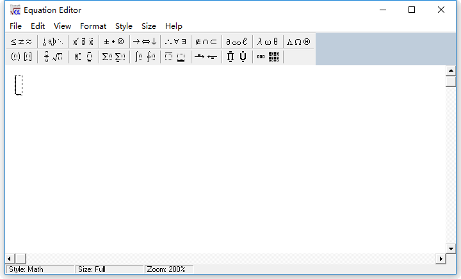Open subscript and superscript templates palette

tap(83, 57)
